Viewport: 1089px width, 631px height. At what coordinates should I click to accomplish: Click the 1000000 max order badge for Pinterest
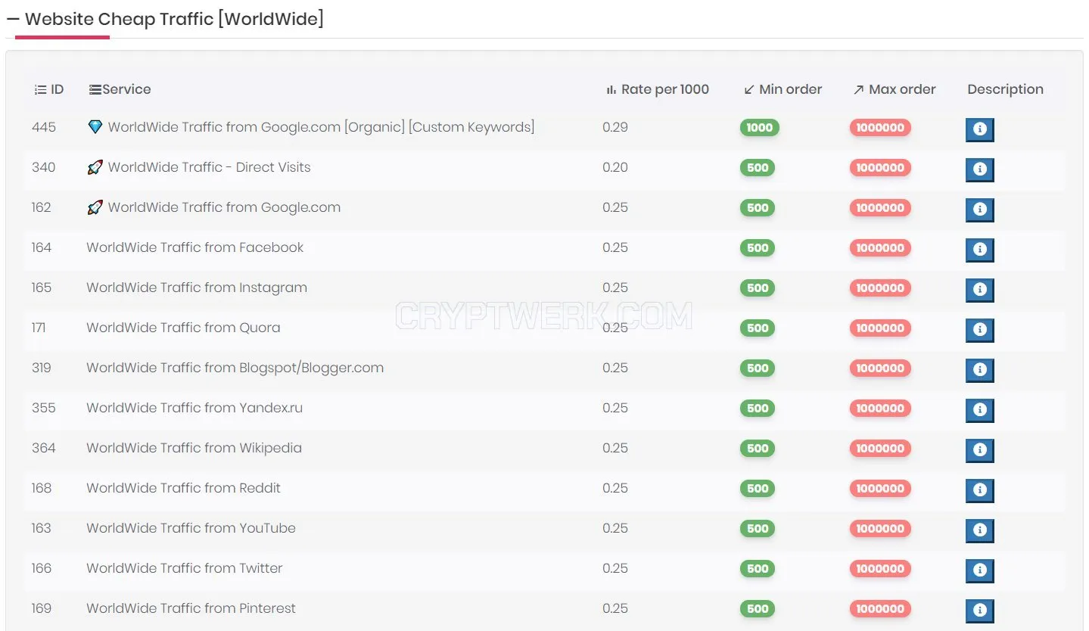[x=880, y=609]
